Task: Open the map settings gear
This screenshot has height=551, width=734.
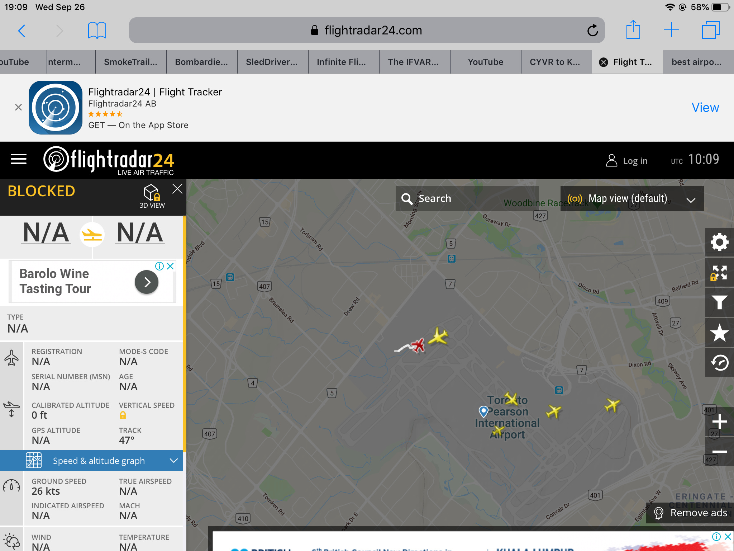Action: coord(719,242)
